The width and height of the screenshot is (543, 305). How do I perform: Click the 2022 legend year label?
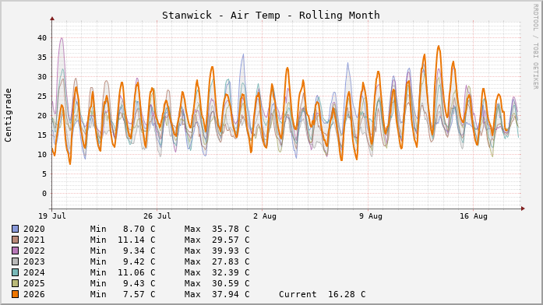[x=34, y=251]
